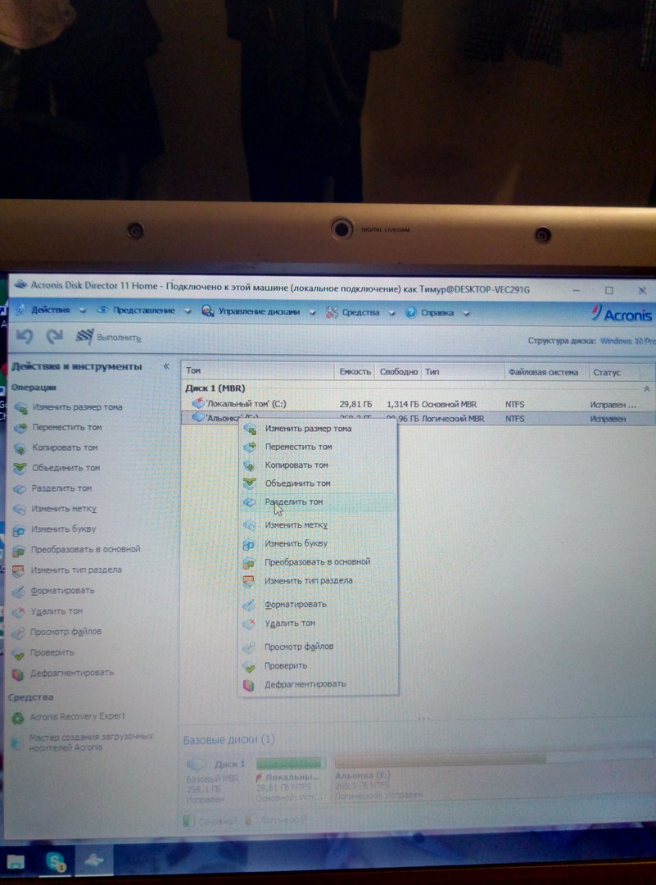Click the Capacity column header
656x885 pixels.
coord(355,372)
